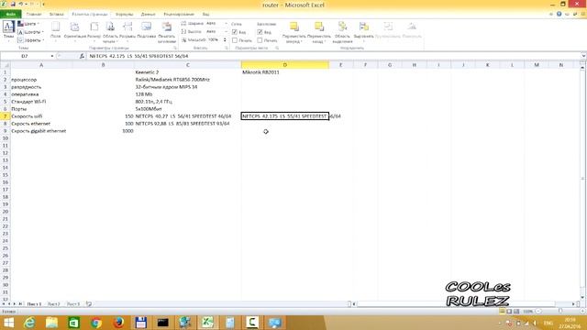
Task: Switch to the Data (Данные) tab
Action: (x=148, y=15)
